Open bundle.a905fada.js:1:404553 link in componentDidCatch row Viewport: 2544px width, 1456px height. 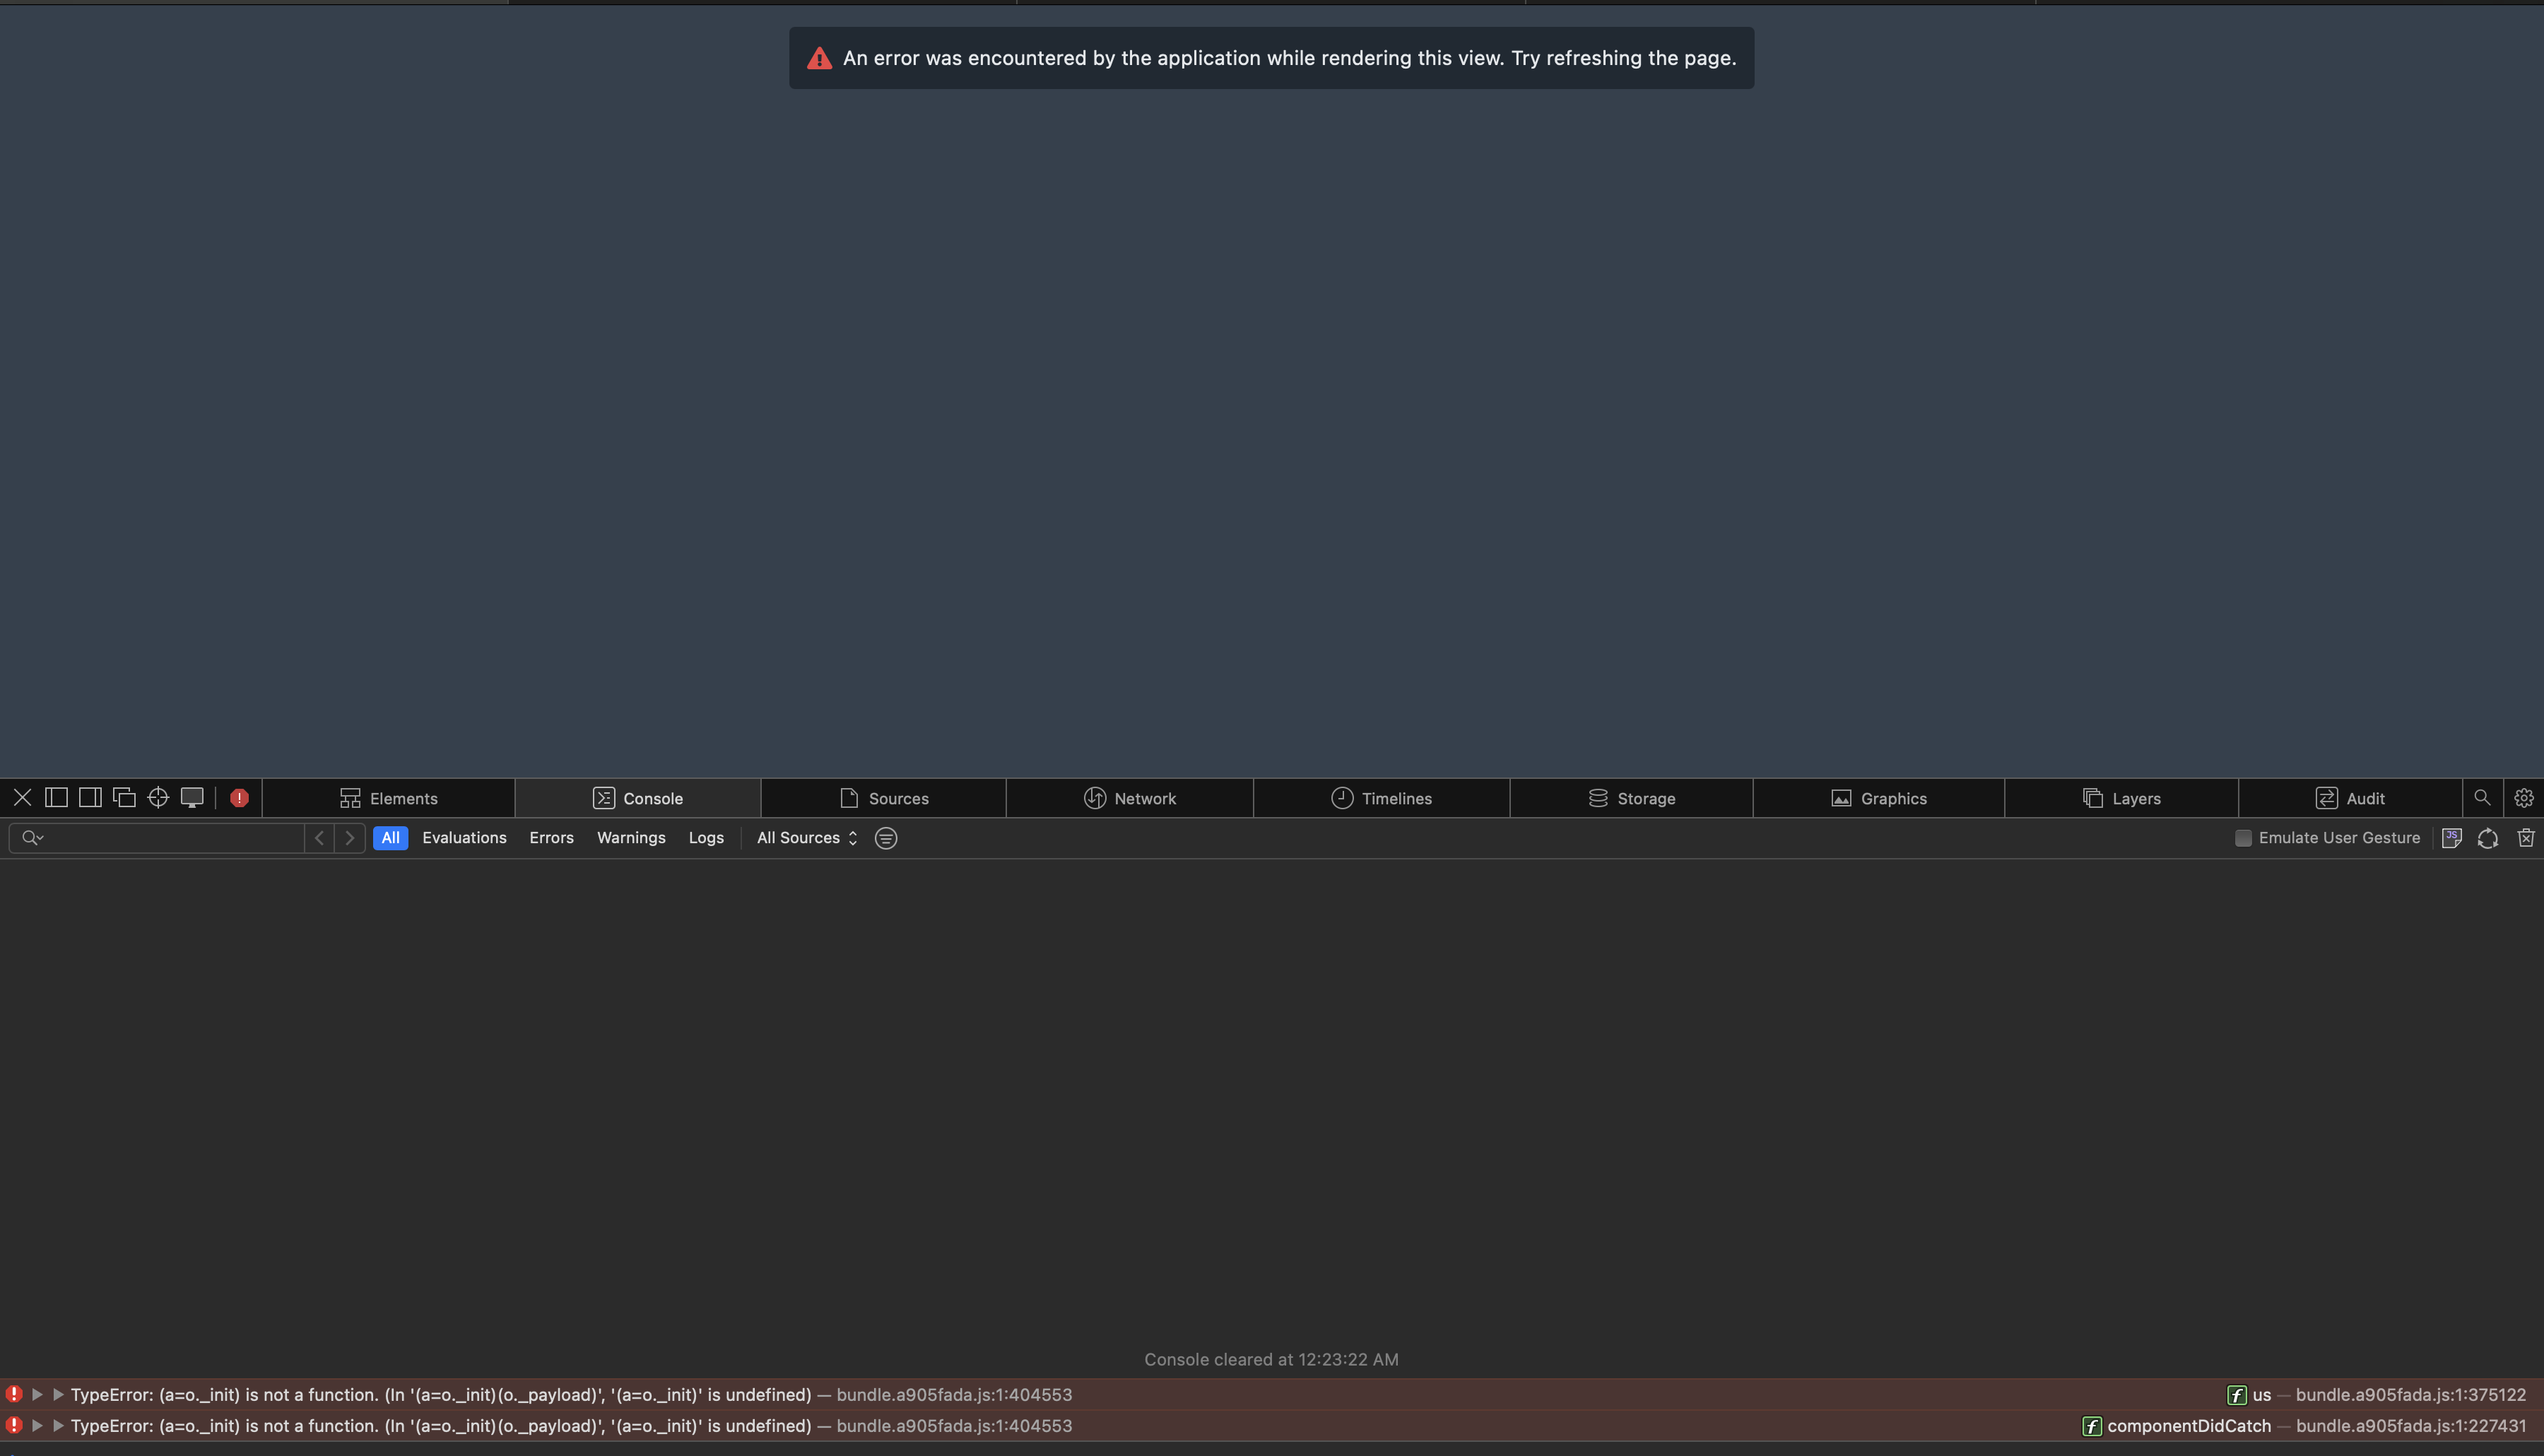953,1426
